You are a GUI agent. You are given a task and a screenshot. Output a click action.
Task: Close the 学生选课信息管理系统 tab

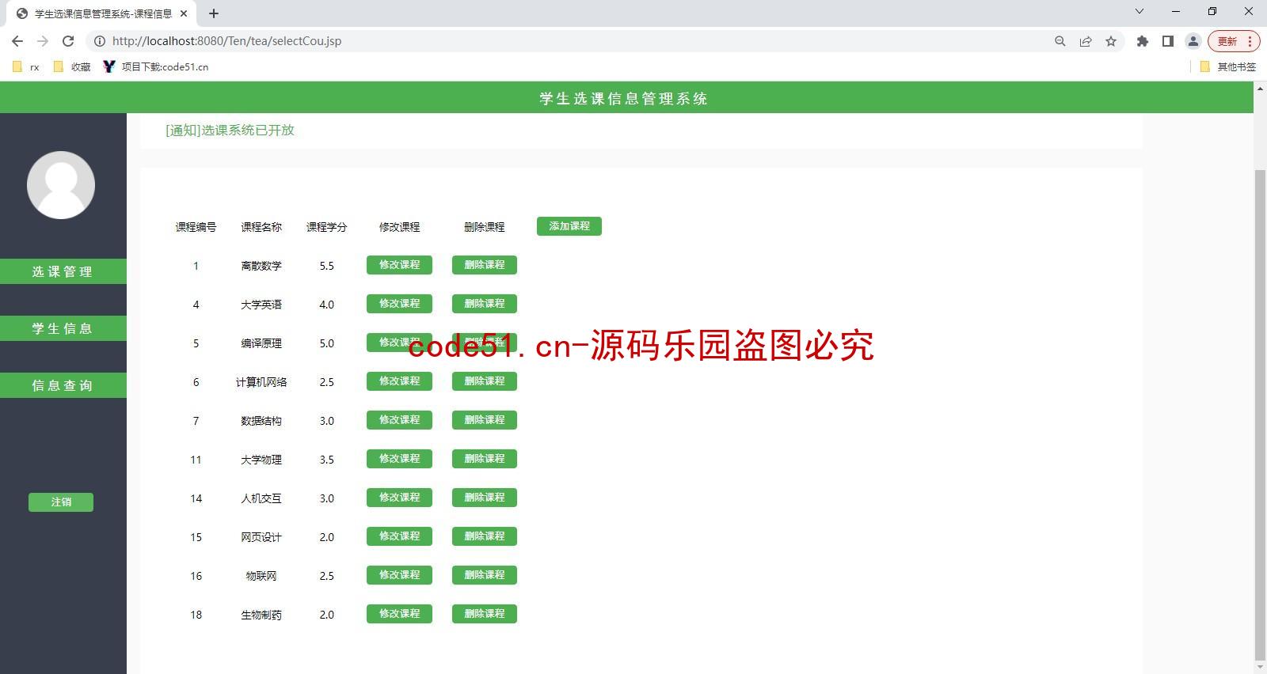pyautogui.click(x=184, y=13)
